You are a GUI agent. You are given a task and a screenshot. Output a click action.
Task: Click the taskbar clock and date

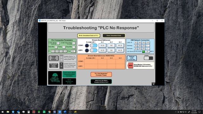coord(194,112)
